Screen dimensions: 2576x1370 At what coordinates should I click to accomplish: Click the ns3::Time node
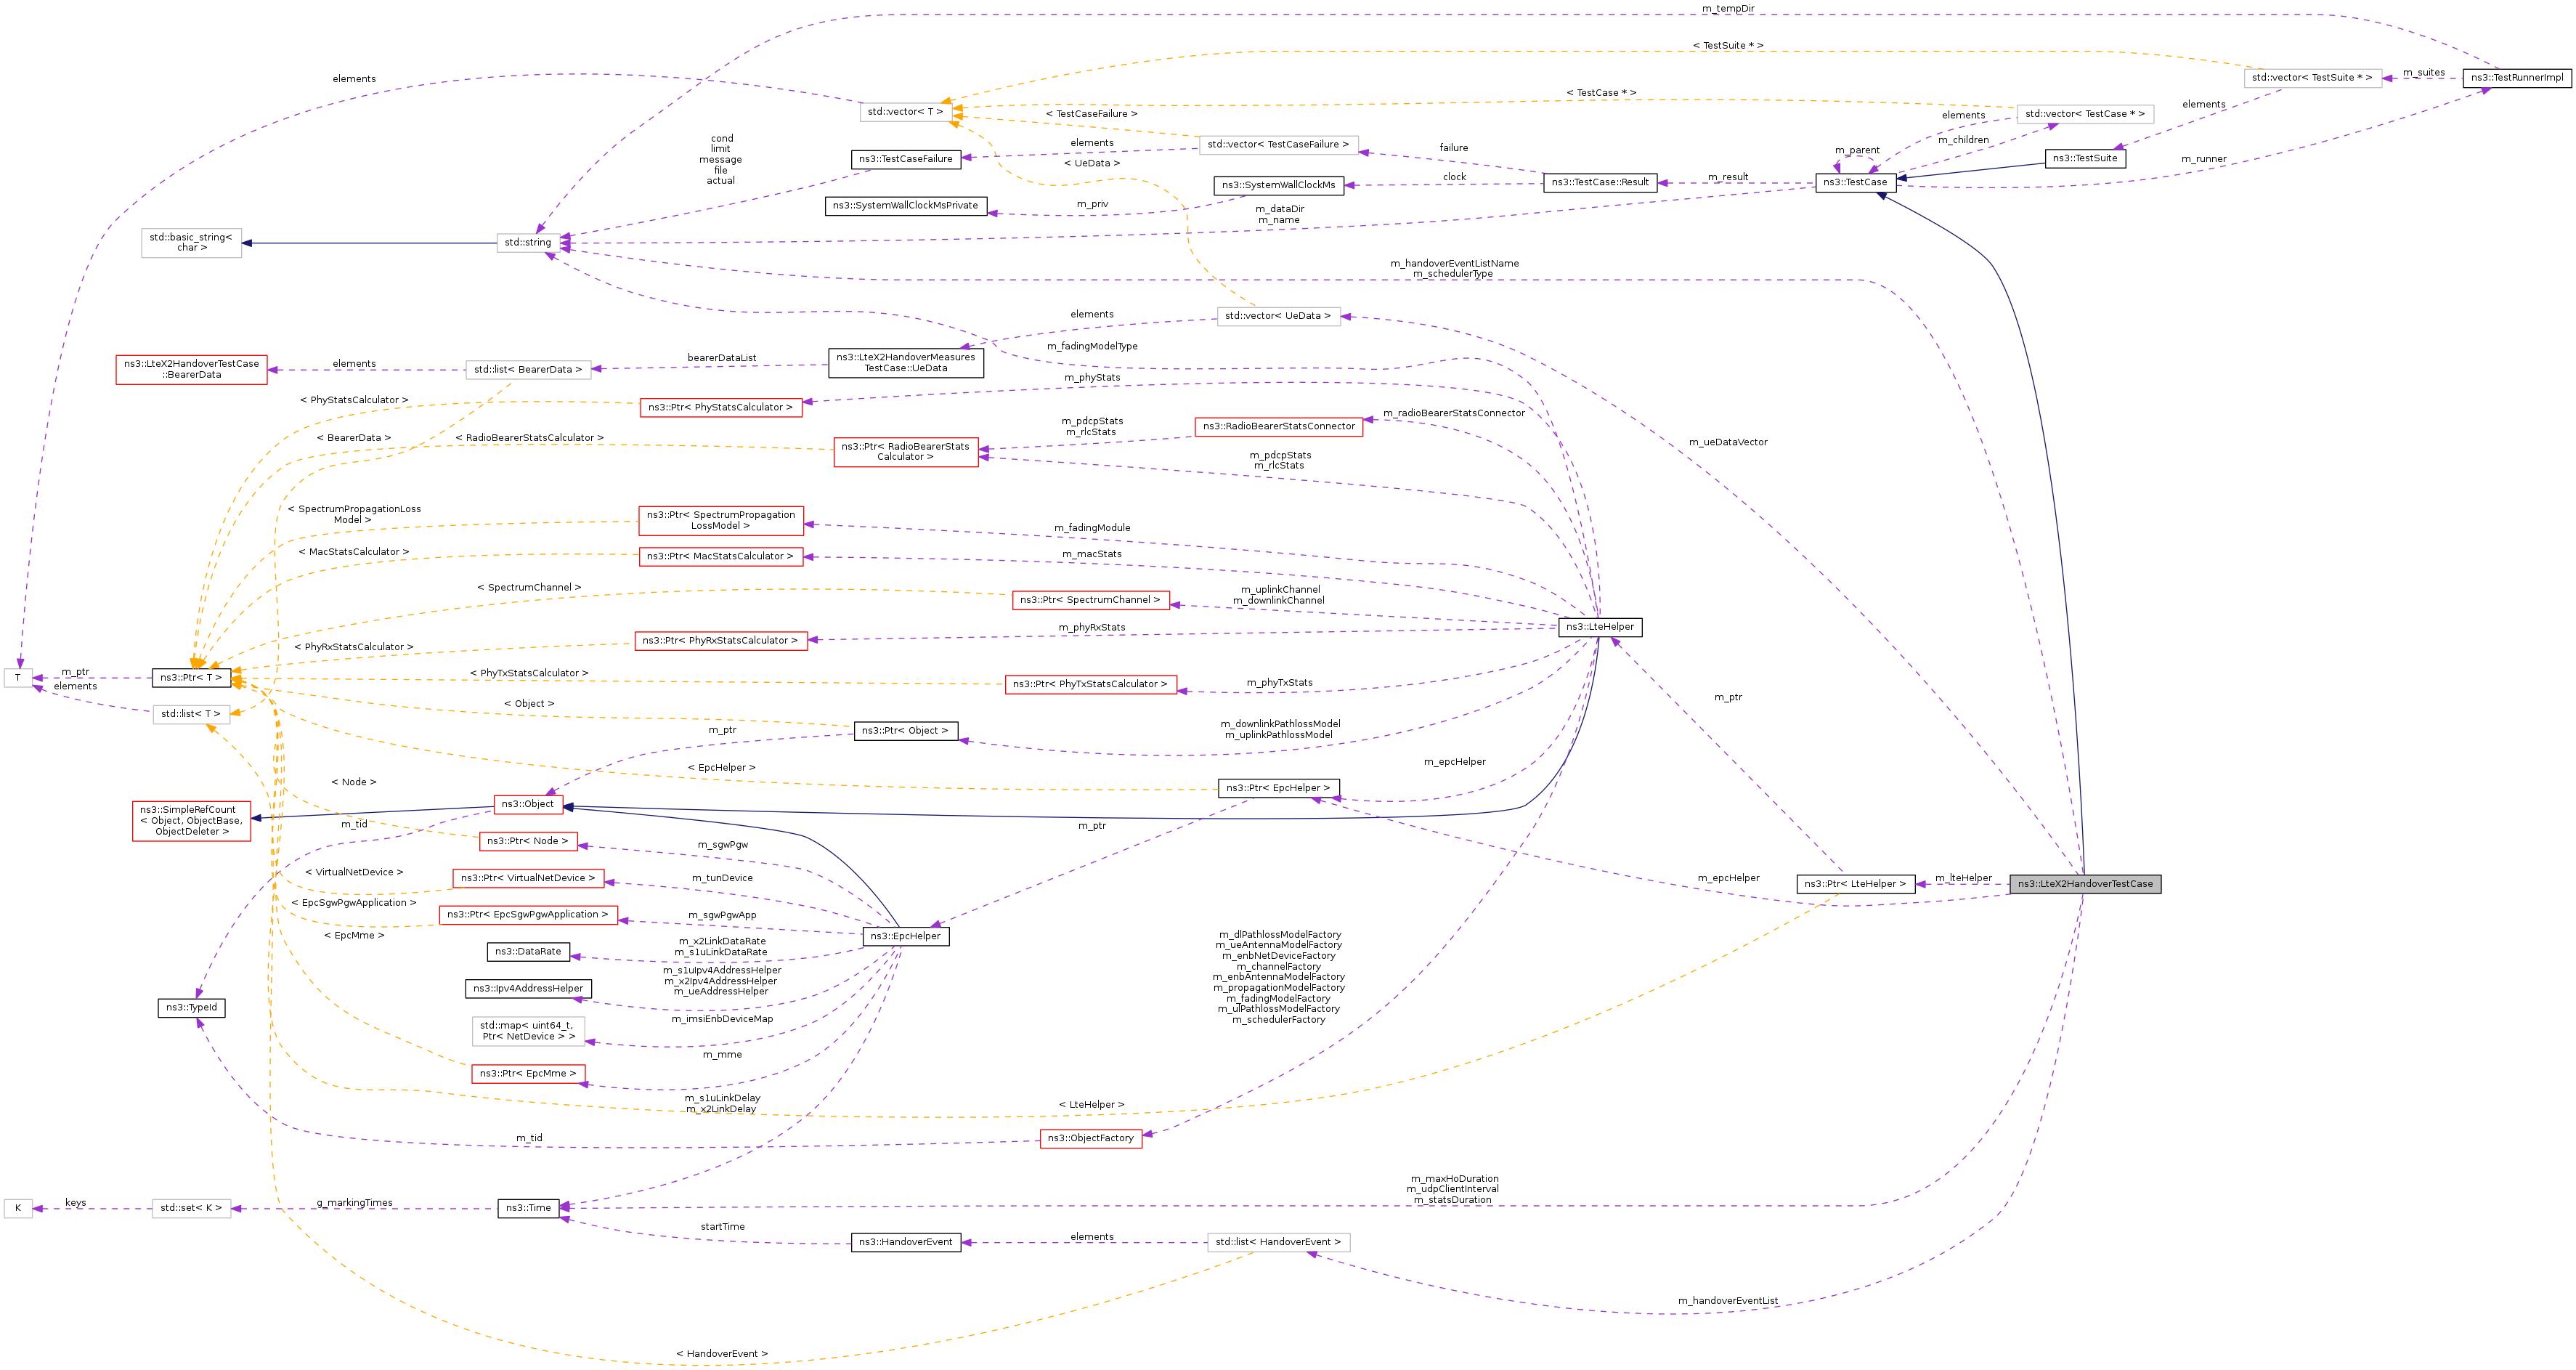click(528, 1209)
